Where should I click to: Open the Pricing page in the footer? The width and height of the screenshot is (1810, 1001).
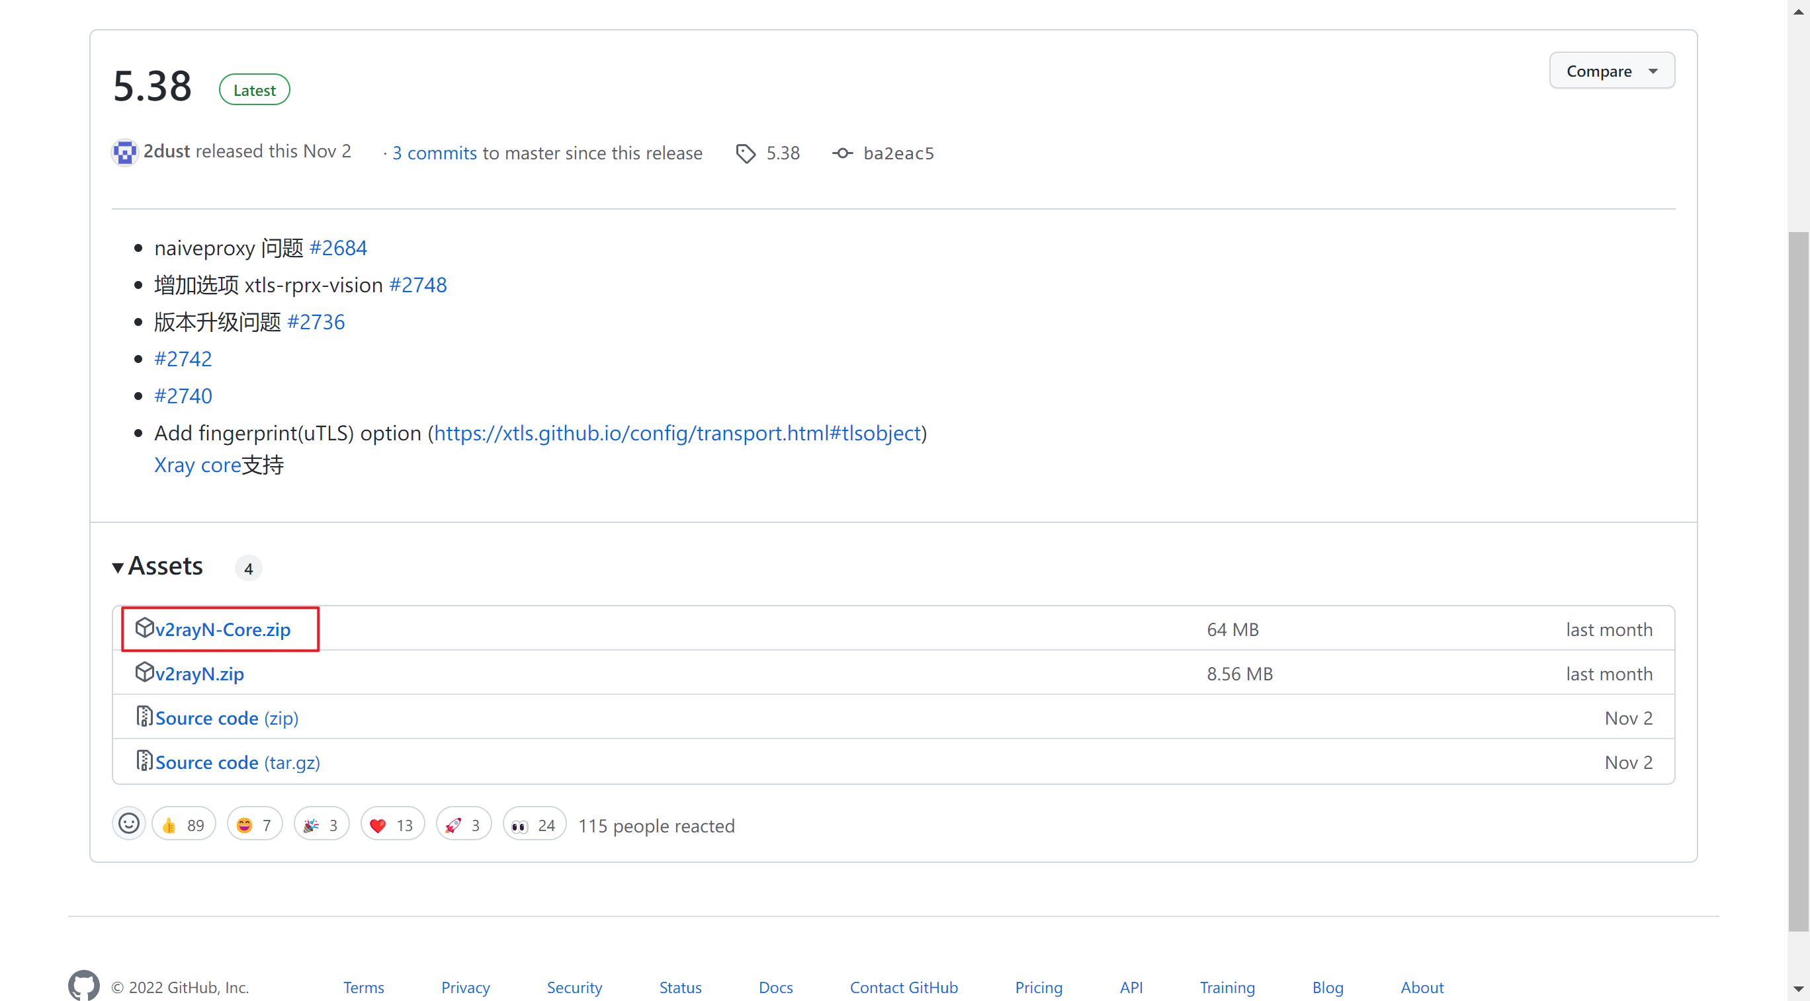point(1039,986)
